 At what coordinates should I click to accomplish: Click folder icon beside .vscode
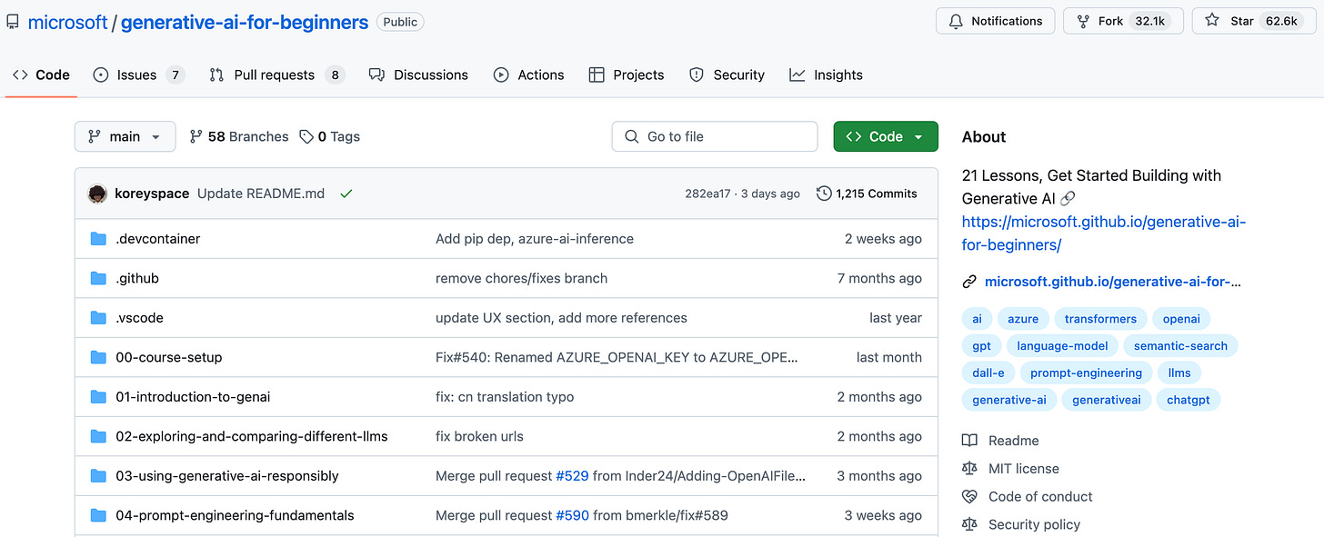tap(98, 318)
